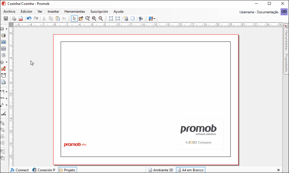This screenshot has height=173, width=289.
Task: Expand the house view tool dropdown arrow
Action: point(6,62)
